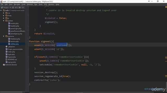Select parseLogin.php in project tree
167x93 pixels.
16,29
